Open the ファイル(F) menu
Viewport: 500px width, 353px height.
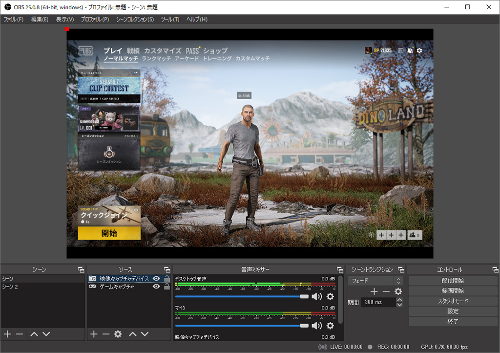(13, 20)
